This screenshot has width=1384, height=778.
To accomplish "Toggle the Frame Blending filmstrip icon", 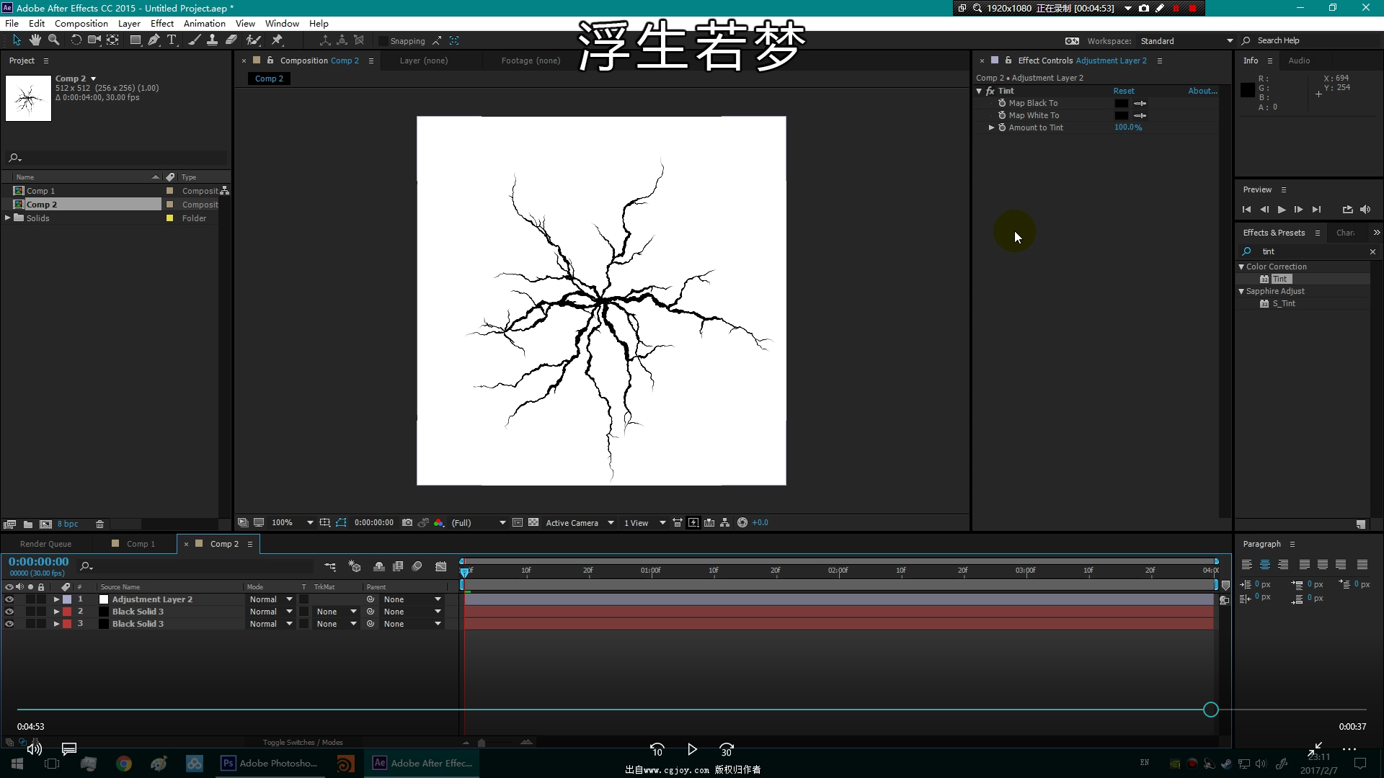I will pyautogui.click(x=398, y=567).
